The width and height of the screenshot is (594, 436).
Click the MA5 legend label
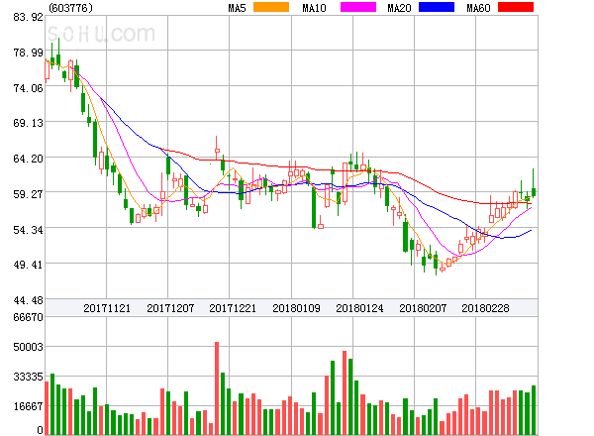(238, 8)
